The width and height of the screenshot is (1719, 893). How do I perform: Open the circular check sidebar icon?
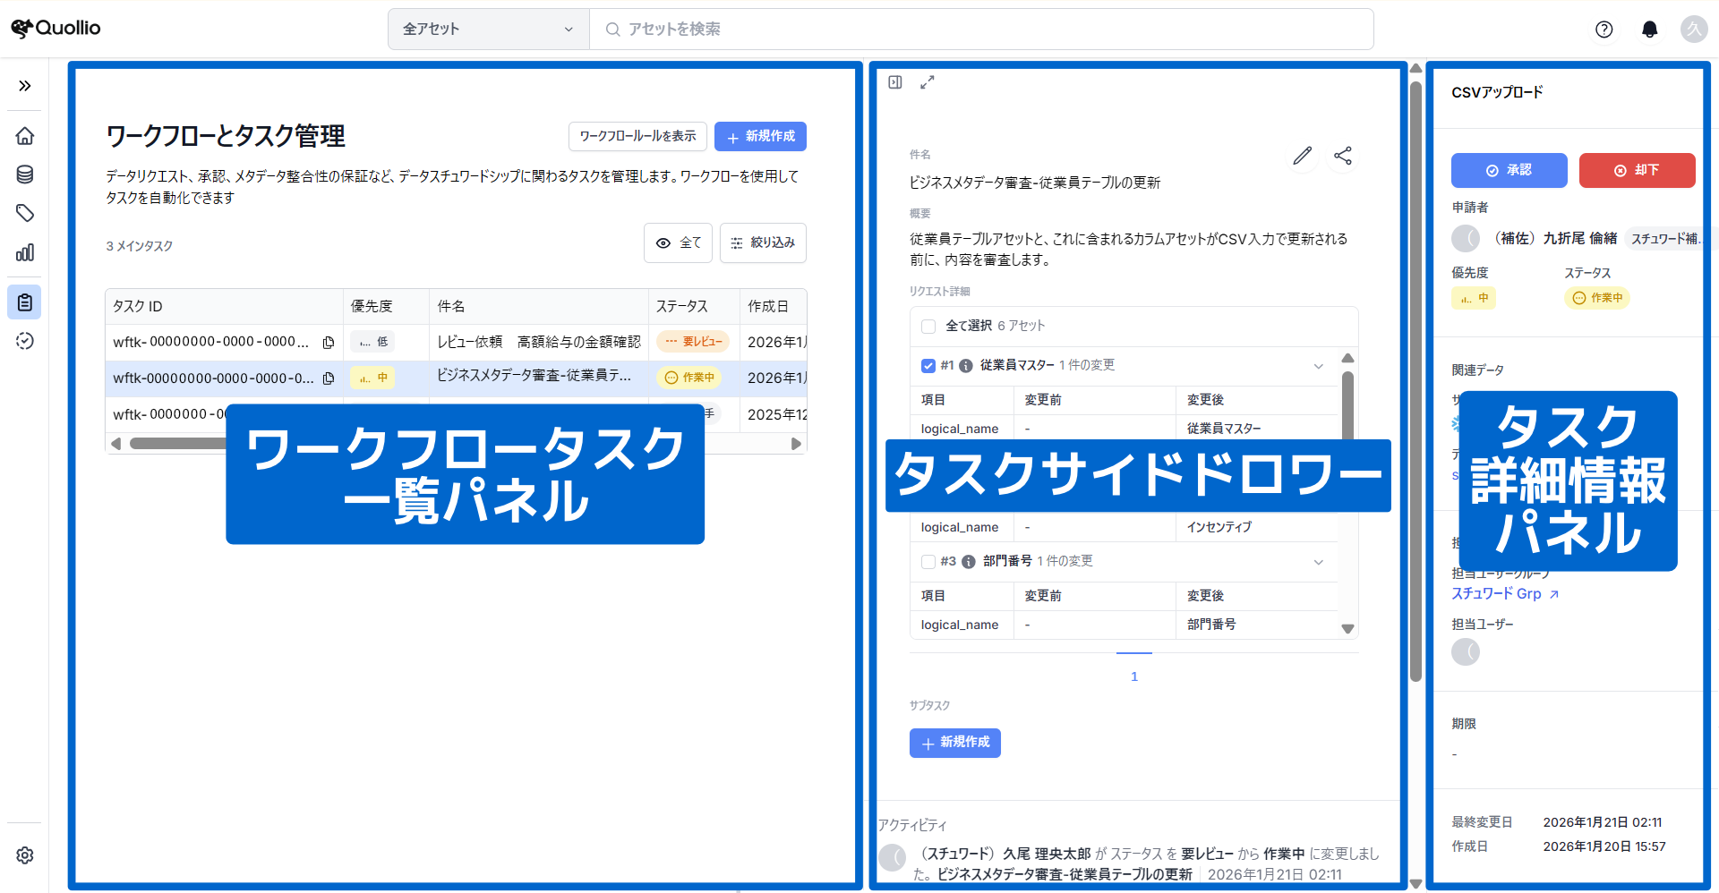click(25, 341)
